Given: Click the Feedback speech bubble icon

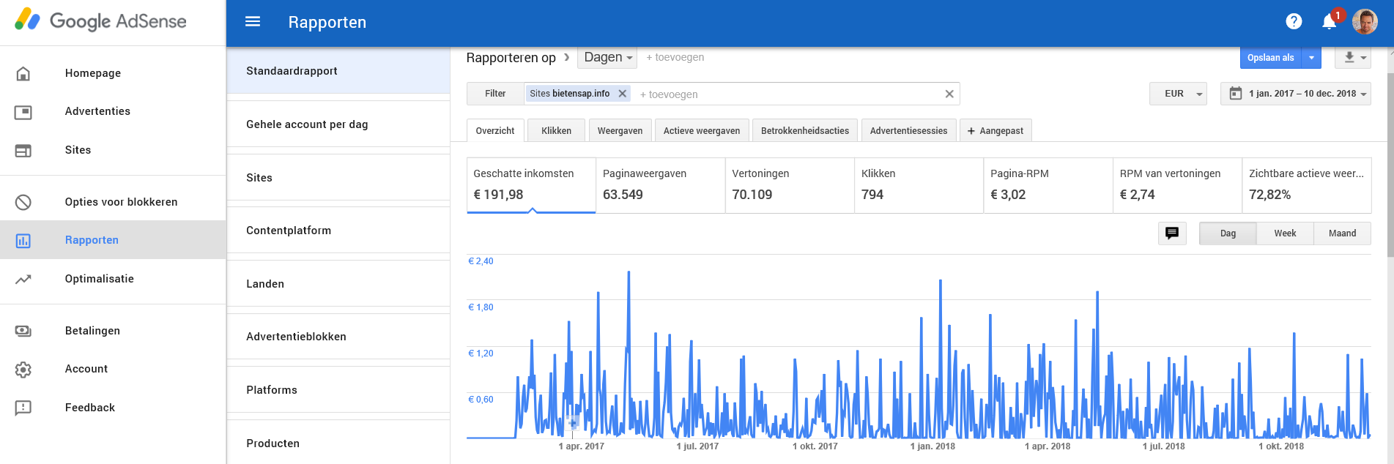Looking at the screenshot, I should pyautogui.click(x=23, y=408).
